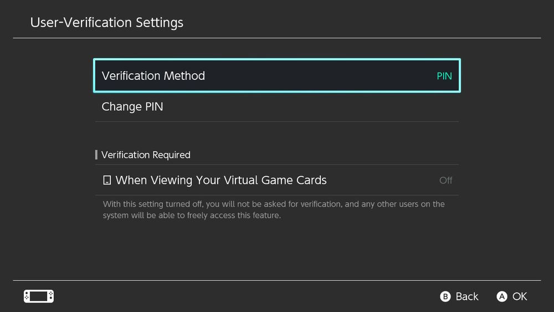Click the PIN value next to Verification Method

coord(444,76)
